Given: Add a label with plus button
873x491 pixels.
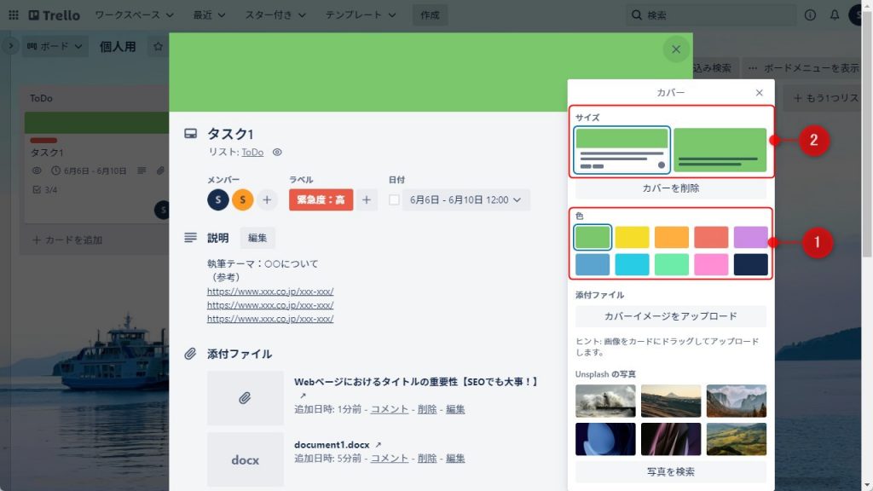Looking at the screenshot, I should point(367,199).
